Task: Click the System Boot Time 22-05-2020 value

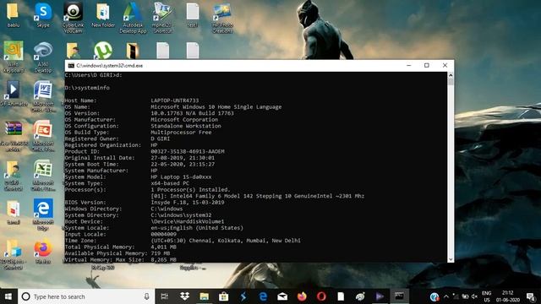Action: coord(183,164)
